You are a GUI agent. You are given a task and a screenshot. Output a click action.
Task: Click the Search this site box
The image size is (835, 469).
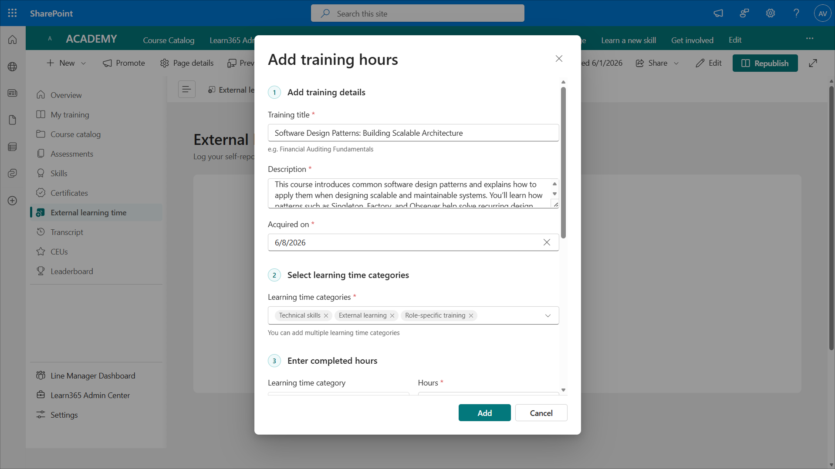point(417,13)
